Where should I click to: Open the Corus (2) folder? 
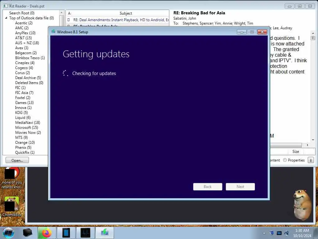point(22,73)
